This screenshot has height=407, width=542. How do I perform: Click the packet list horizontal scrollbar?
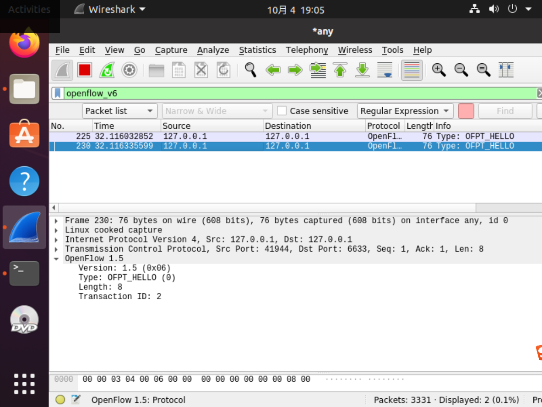267,208
